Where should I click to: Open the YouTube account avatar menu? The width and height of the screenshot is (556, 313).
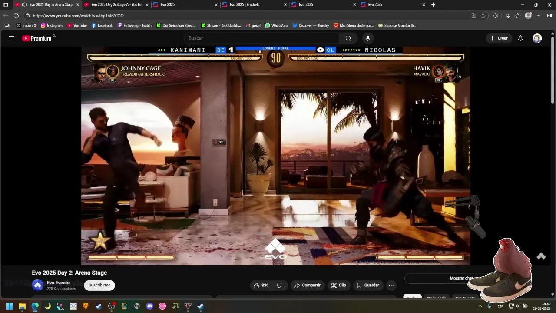tap(537, 38)
